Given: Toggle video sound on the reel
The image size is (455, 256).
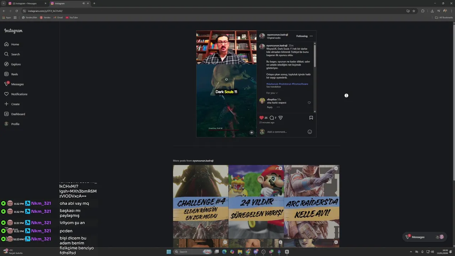Looking at the screenshot, I should click(x=252, y=133).
